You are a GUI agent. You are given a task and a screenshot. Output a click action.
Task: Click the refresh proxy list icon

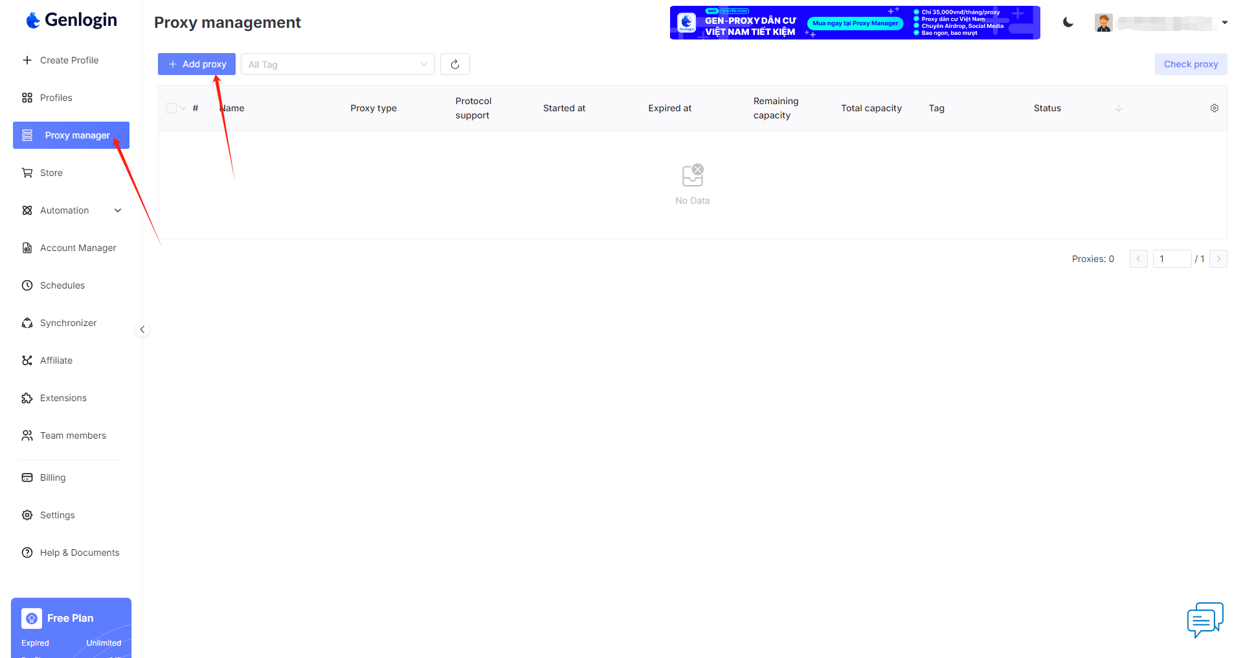454,64
